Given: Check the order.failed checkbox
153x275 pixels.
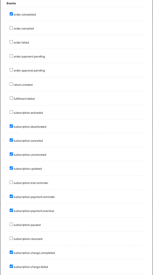Looking at the screenshot, I should [x=11, y=42].
